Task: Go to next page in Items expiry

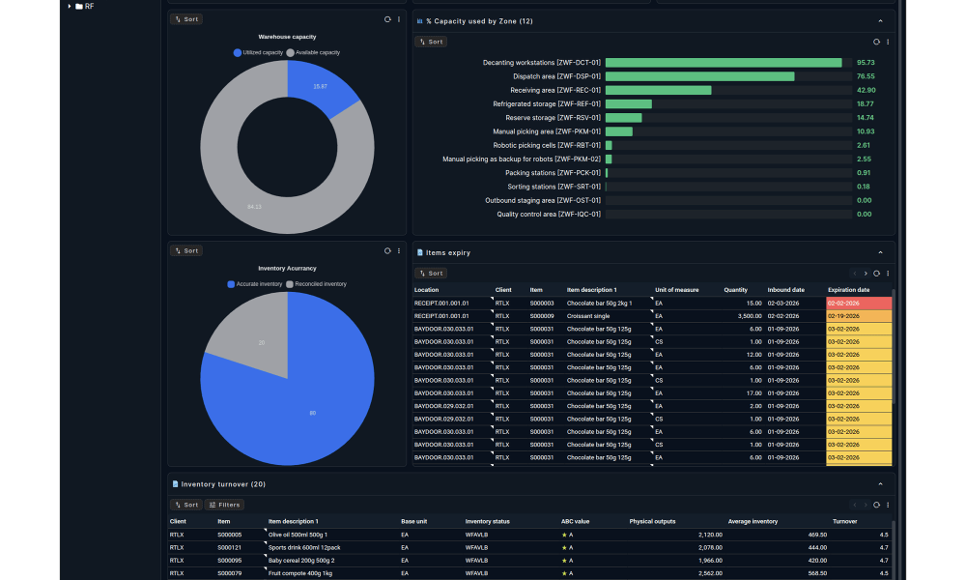Action: tap(866, 274)
